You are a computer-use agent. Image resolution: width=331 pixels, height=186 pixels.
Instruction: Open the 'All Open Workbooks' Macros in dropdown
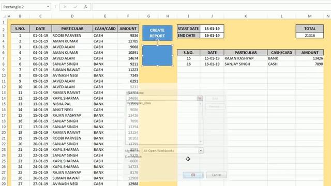click(173, 150)
